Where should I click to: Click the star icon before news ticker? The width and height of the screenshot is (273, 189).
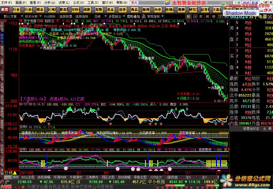pyautogui.click(x=23, y=187)
